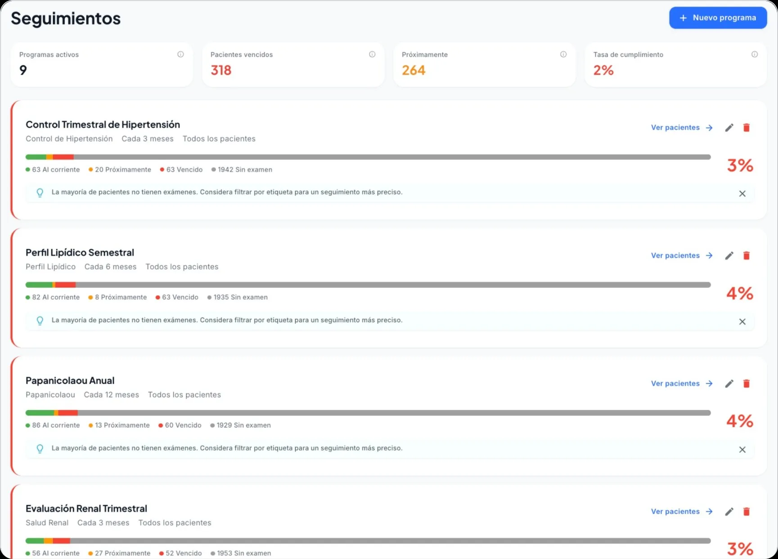Open info tooltip for Próximamente
This screenshot has width=778, height=559.
pyautogui.click(x=563, y=54)
